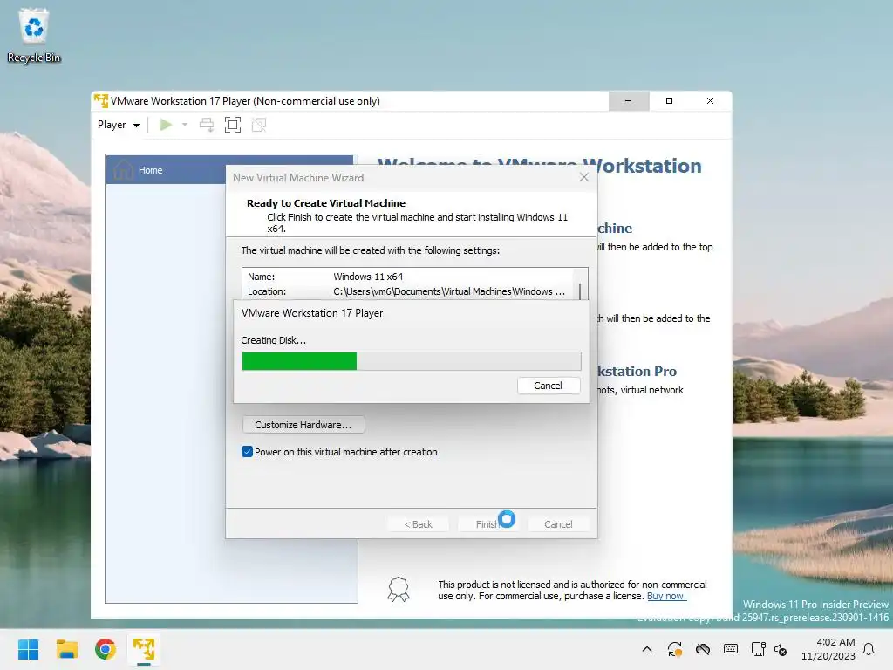This screenshot has height=670, width=893.
Task: Open the Buy now link
Action: pyautogui.click(x=666, y=596)
